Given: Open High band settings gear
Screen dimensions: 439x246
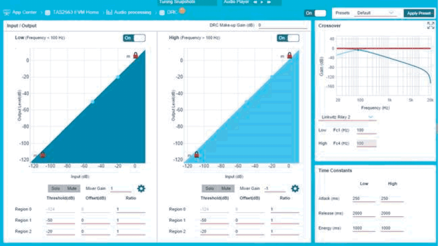Looking at the screenshot, I should click(x=295, y=189).
